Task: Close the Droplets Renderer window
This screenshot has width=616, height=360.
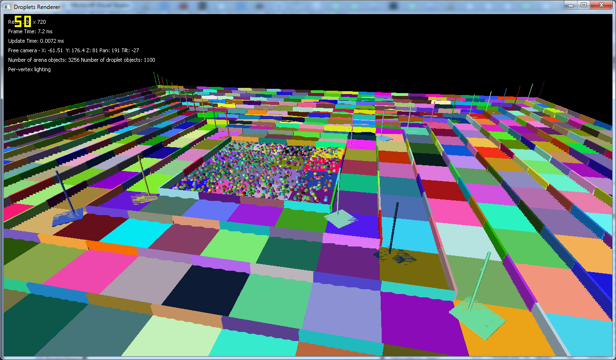Action: 601,4
